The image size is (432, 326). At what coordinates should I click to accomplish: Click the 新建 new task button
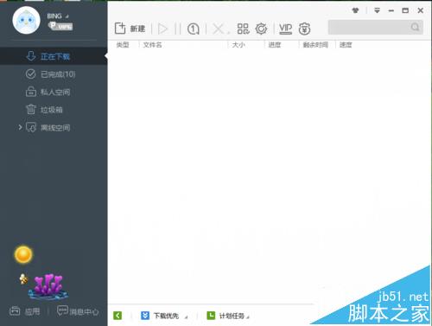tap(130, 29)
